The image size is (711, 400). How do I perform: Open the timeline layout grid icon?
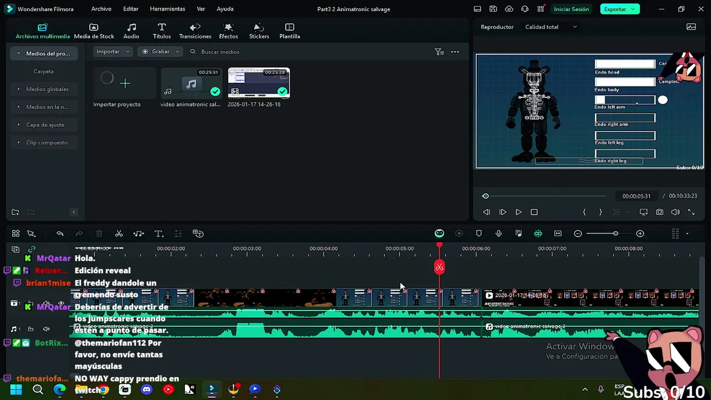click(16, 234)
